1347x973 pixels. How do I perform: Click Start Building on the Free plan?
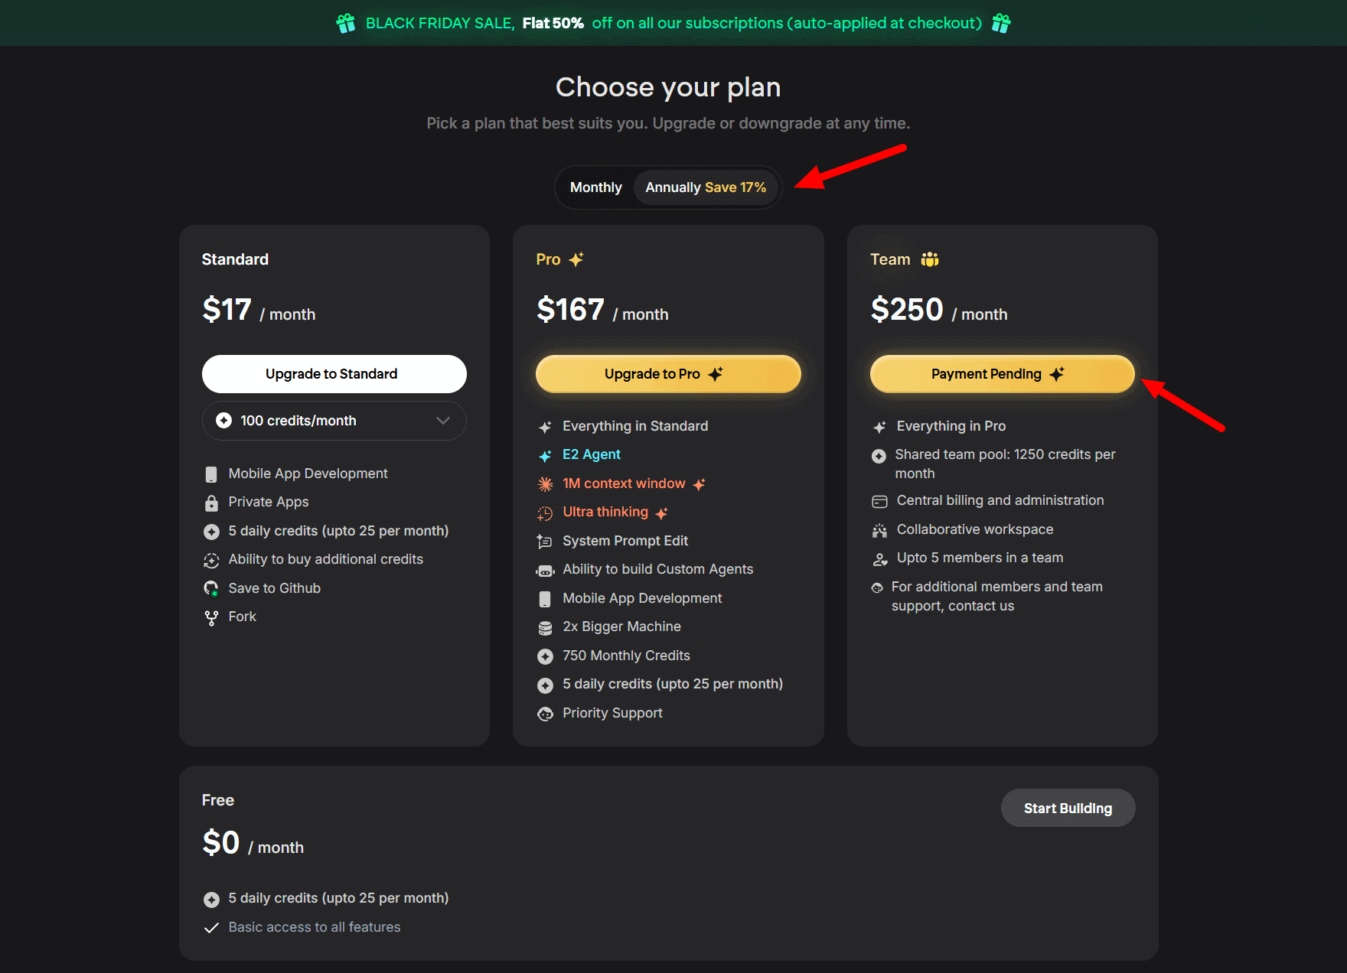tap(1068, 808)
